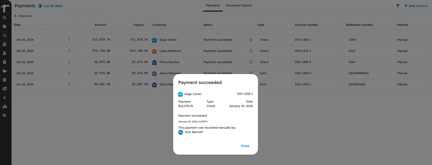Click reference number 5497851265
The image size is (432, 165).
coord(357,84)
